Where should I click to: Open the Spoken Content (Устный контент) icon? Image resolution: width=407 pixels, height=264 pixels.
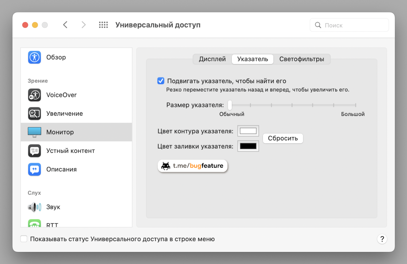point(34,151)
